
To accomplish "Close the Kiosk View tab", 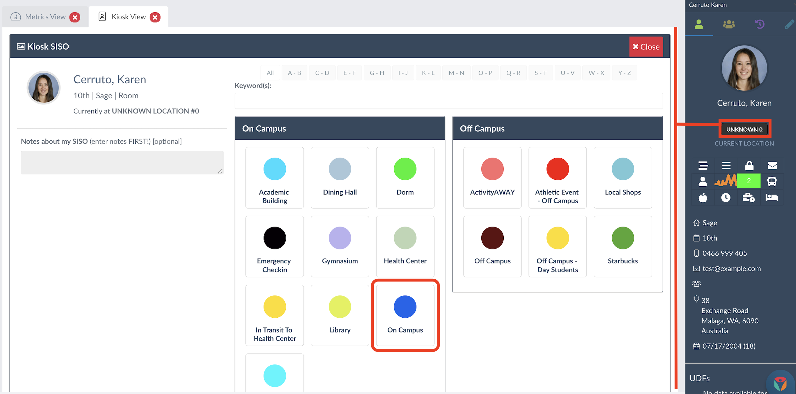I will pos(155,17).
